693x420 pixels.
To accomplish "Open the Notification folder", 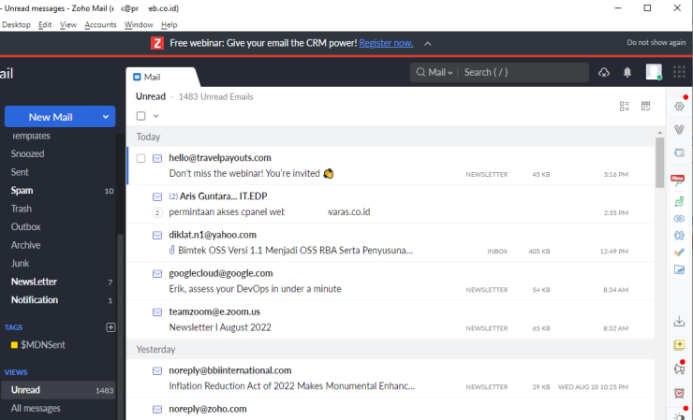I will click(x=35, y=300).
